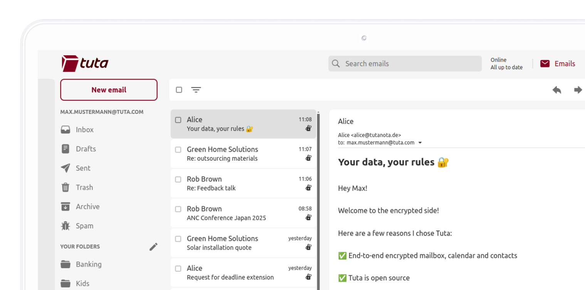Image resolution: width=585 pixels, height=290 pixels.
Task: Select checkbox for Rob Brown Feedback talk
Action: tap(178, 179)
